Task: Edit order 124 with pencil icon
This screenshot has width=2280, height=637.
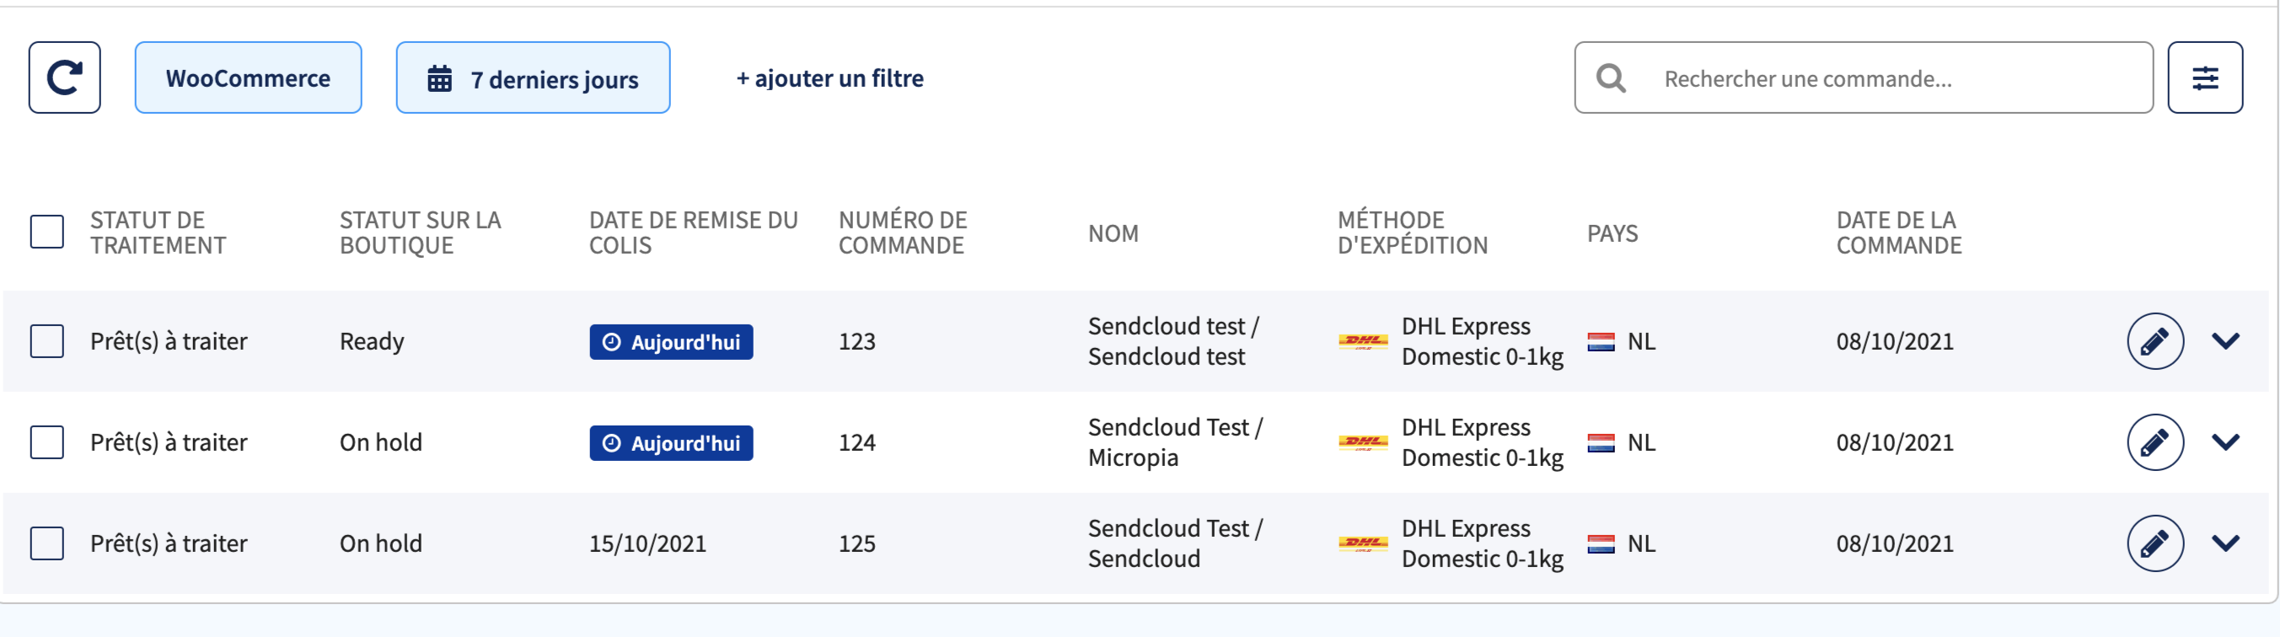Action: 2155,442
